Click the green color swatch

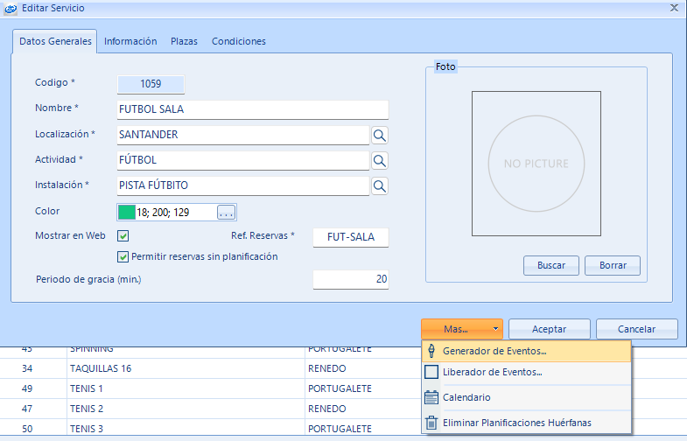point(126,212)
